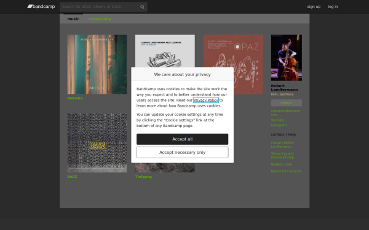
Task: Focus the artist, album, or track search field
Action: [x=101, y=7]
